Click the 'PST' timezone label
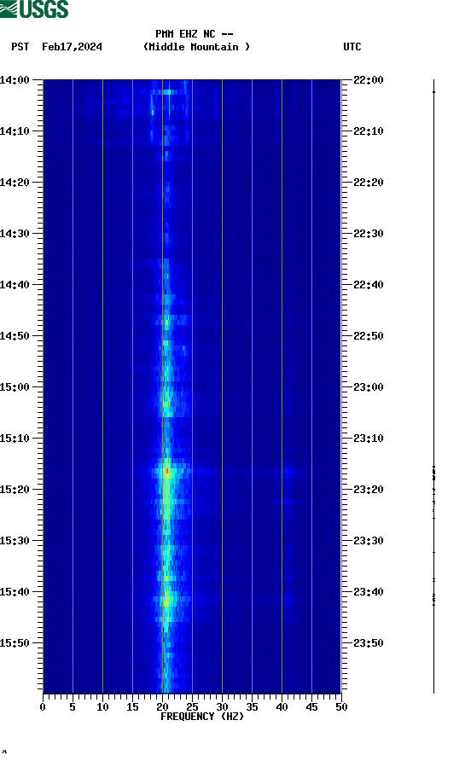 pyautogui.click(x=20, y=47)
